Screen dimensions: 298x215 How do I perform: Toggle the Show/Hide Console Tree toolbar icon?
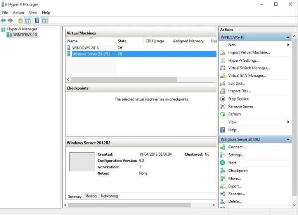28,20
